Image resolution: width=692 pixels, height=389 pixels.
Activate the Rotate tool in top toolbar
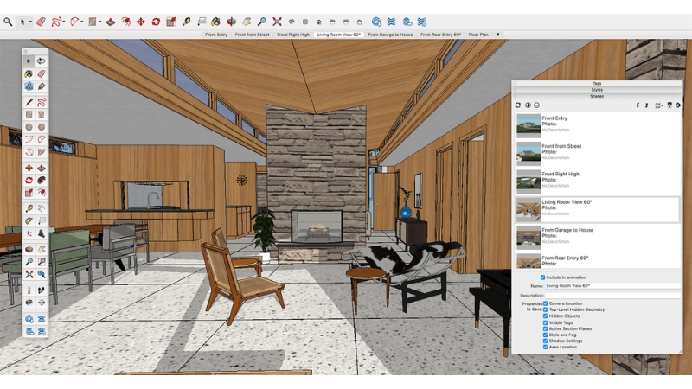tap(156, 22)
